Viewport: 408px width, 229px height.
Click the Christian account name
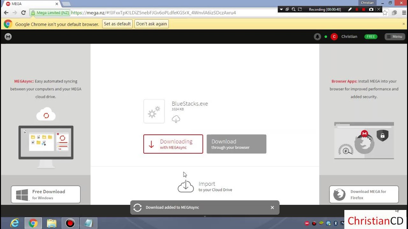coord(349,37)
